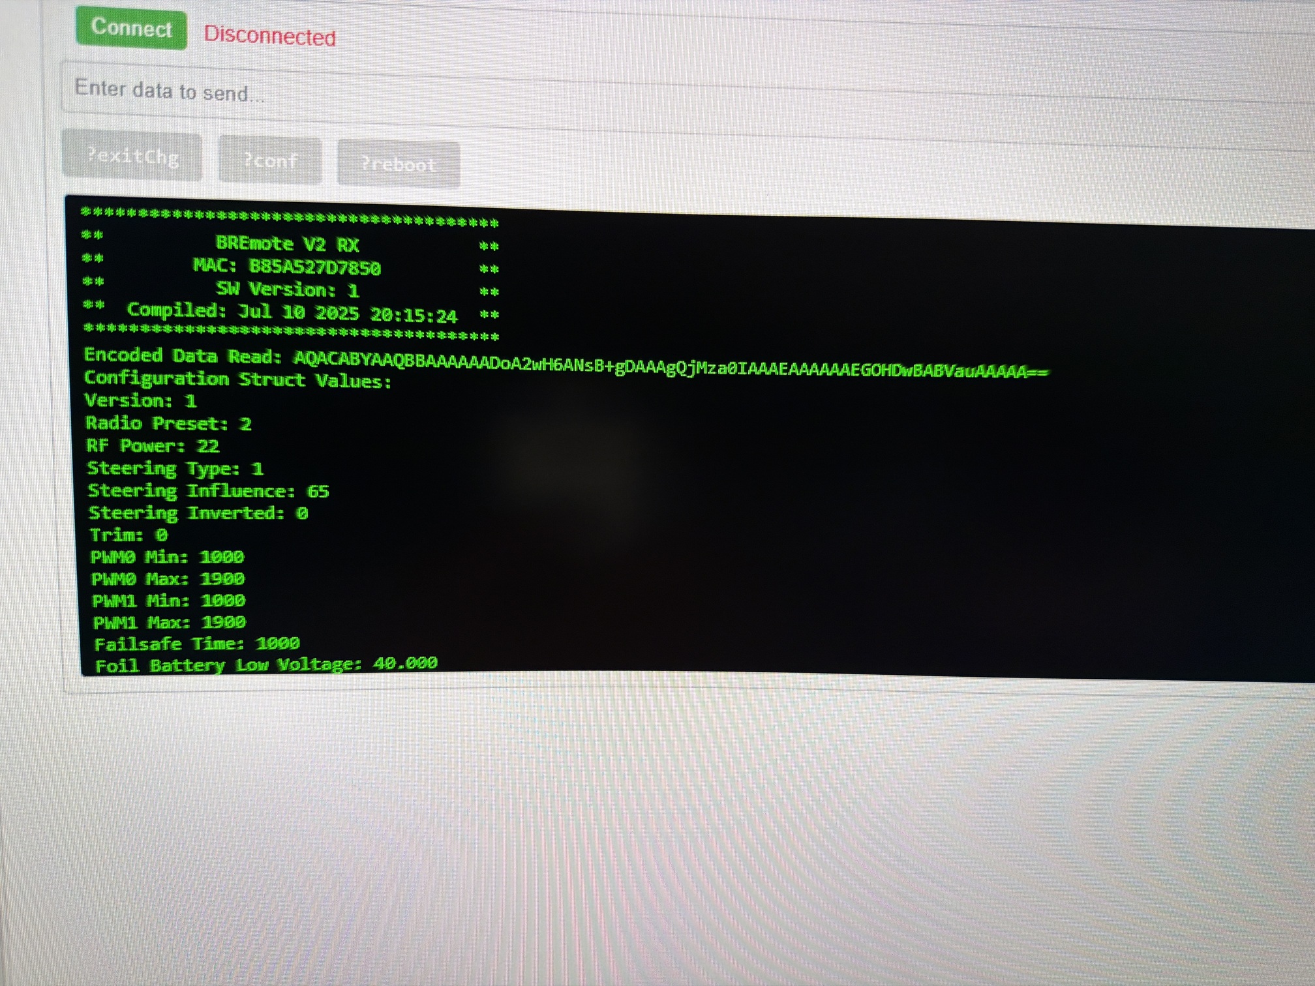Image resolution: width=1315 pixels, height=986 pixels.
Task: Click the Failsafe Time: 1000 line
Action: [196, 644]
